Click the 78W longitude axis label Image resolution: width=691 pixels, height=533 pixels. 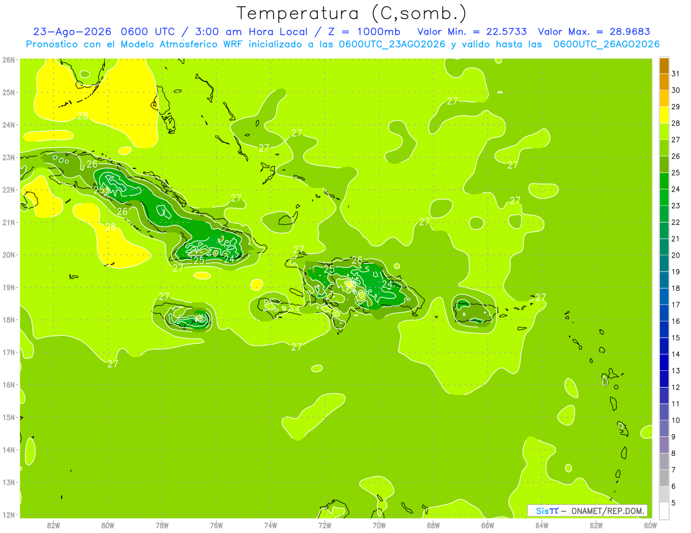click(x=162, y=524)
